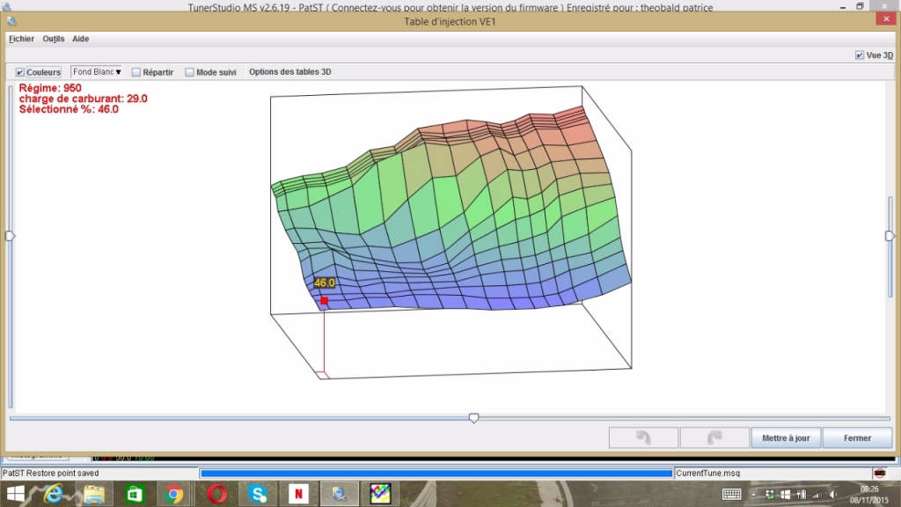Open the Fichier menu
The width and height of the screenshot is (901, 507).
point(21,39)
